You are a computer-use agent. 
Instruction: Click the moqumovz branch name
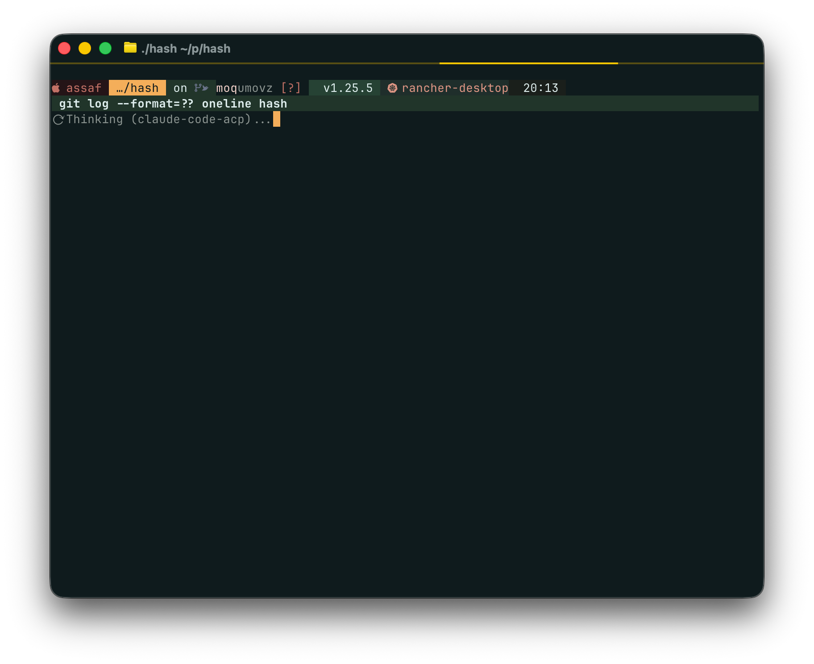pyautogui.click(x=244, y=88)
